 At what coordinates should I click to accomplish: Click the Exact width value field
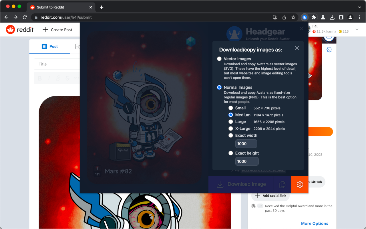point(246,144)
